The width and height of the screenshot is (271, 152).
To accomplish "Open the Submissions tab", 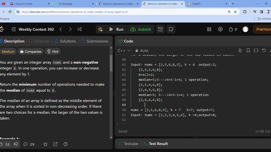I will pyautogui.click(x=95, y=41).
